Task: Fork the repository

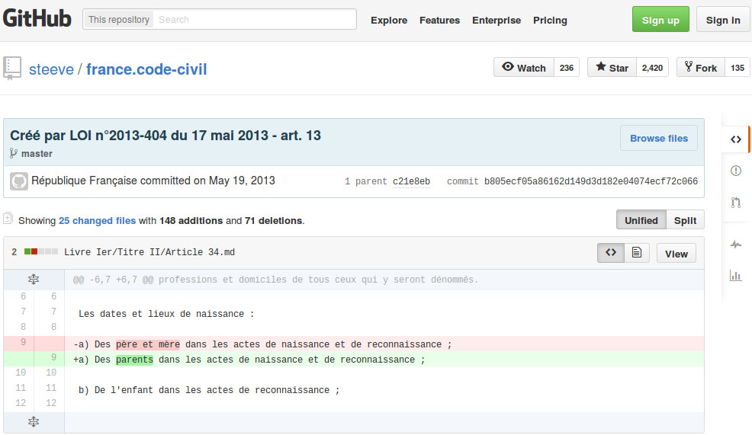Action: [701, 68]
